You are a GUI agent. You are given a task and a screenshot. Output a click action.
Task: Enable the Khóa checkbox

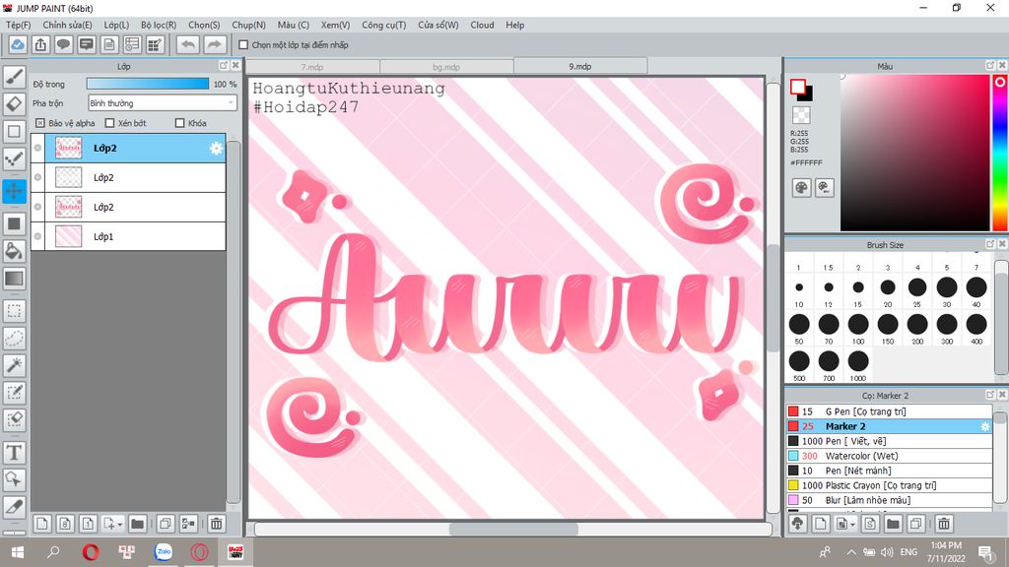pos(179,123)
